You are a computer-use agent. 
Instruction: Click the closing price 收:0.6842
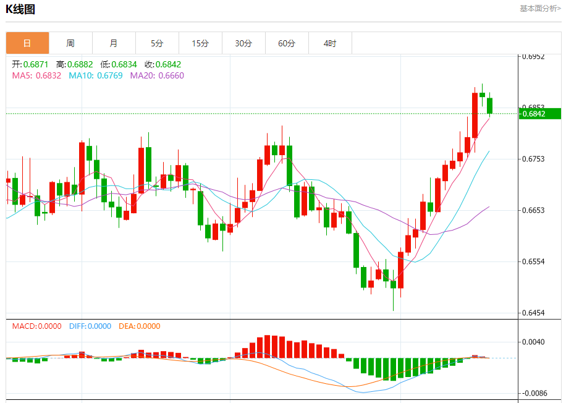click(163, 64)
